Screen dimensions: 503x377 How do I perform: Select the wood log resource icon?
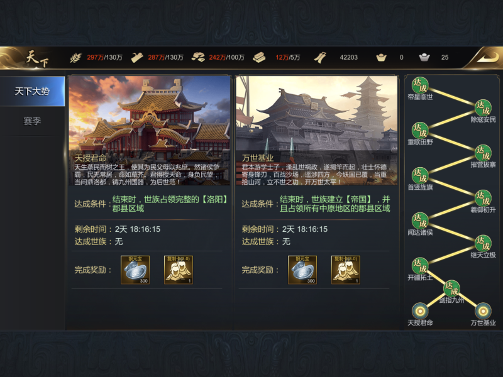[x=137, y=58]
